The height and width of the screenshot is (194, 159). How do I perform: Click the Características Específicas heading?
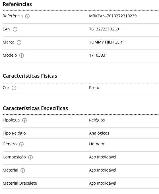point(35,108)
